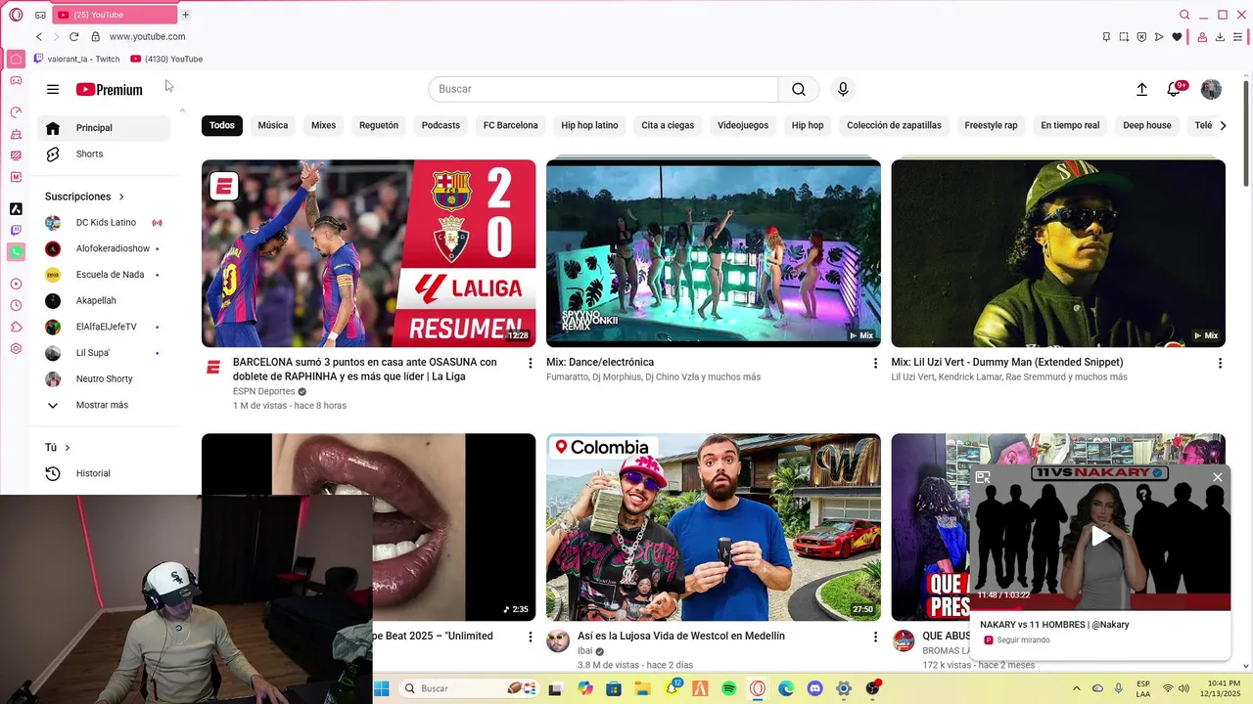Select the Deep house filter chip
Viewport: 1253px width, 704px height.
coord(1147,125)
